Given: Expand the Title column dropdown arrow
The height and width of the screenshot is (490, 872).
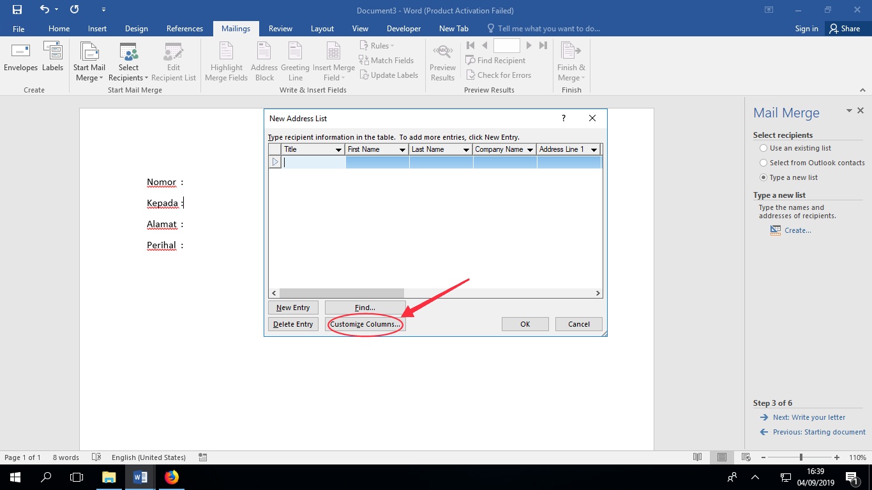Looking at the screenshot, I should (x=338, y=149).
